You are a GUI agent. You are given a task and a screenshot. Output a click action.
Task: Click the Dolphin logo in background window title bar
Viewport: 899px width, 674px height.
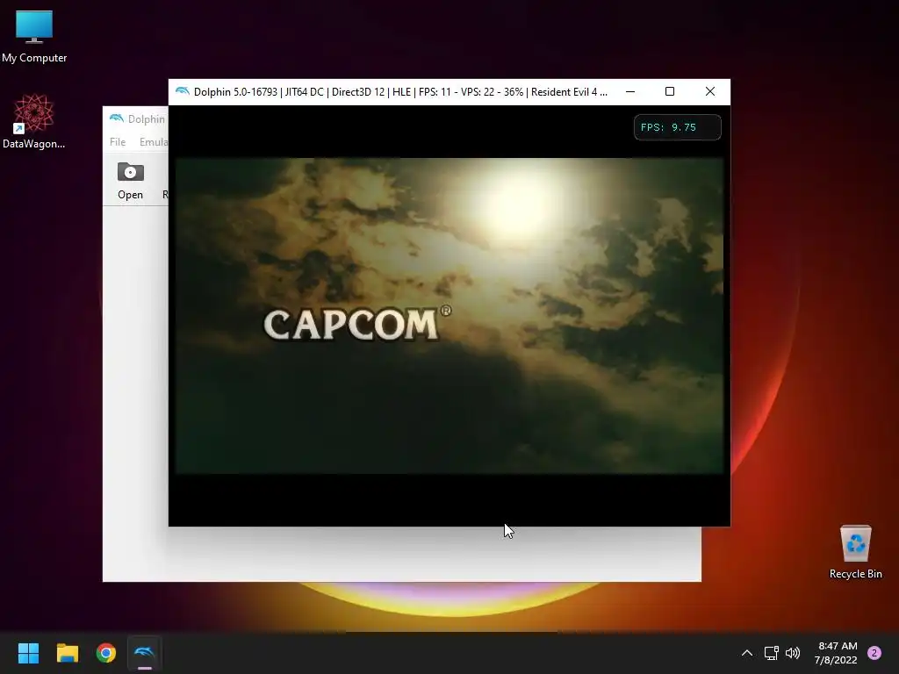point(117,118)
